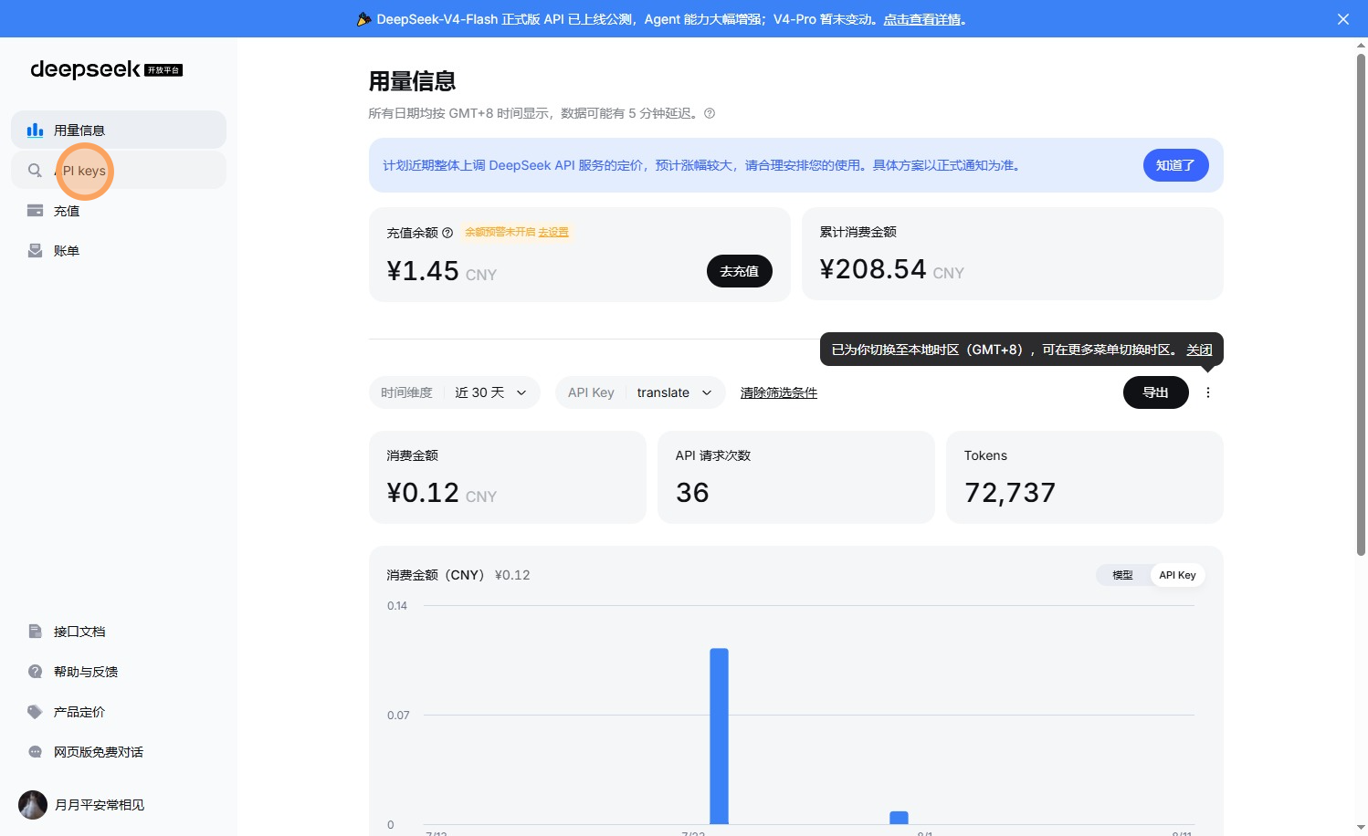Image resolution: width=1368 pixels, height=836 pixels.
Task: Switch the chart grouping to 模型
Action: coord(1122,575)
